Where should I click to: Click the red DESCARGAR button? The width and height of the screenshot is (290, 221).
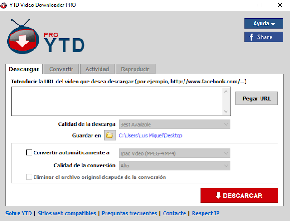click(x=239, y=196)
